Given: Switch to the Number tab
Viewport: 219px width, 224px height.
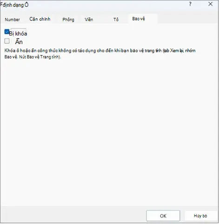Looking at the screenshot, I should tap(12, 20).
